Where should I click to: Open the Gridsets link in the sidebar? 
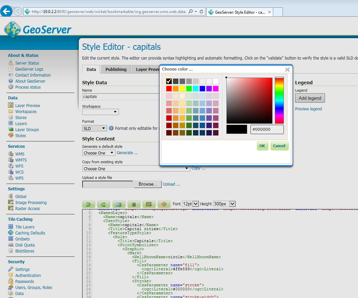[x=22, y=239]
